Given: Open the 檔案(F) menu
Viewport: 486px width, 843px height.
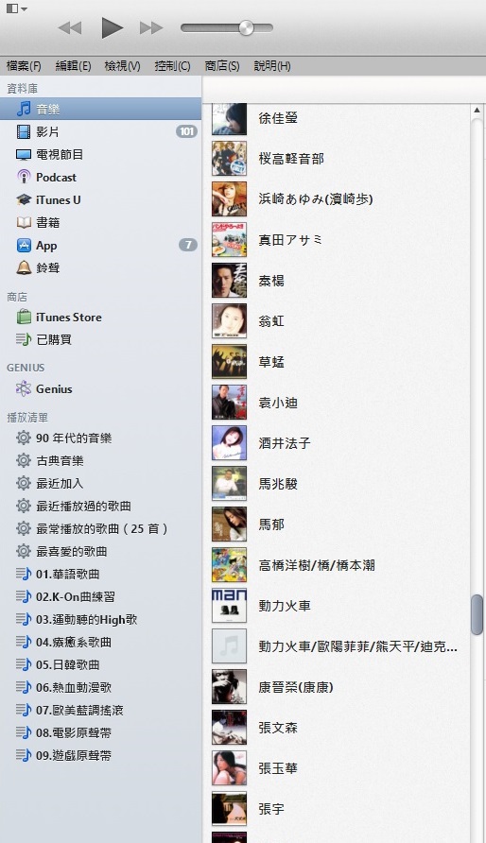Looking at the screenshot, I should pyautogui.click(x=24, y=66).
